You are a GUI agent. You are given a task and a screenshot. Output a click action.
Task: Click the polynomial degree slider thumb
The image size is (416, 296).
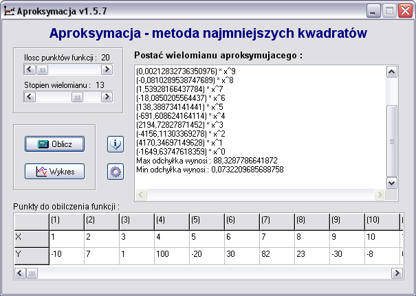point(76,97)
